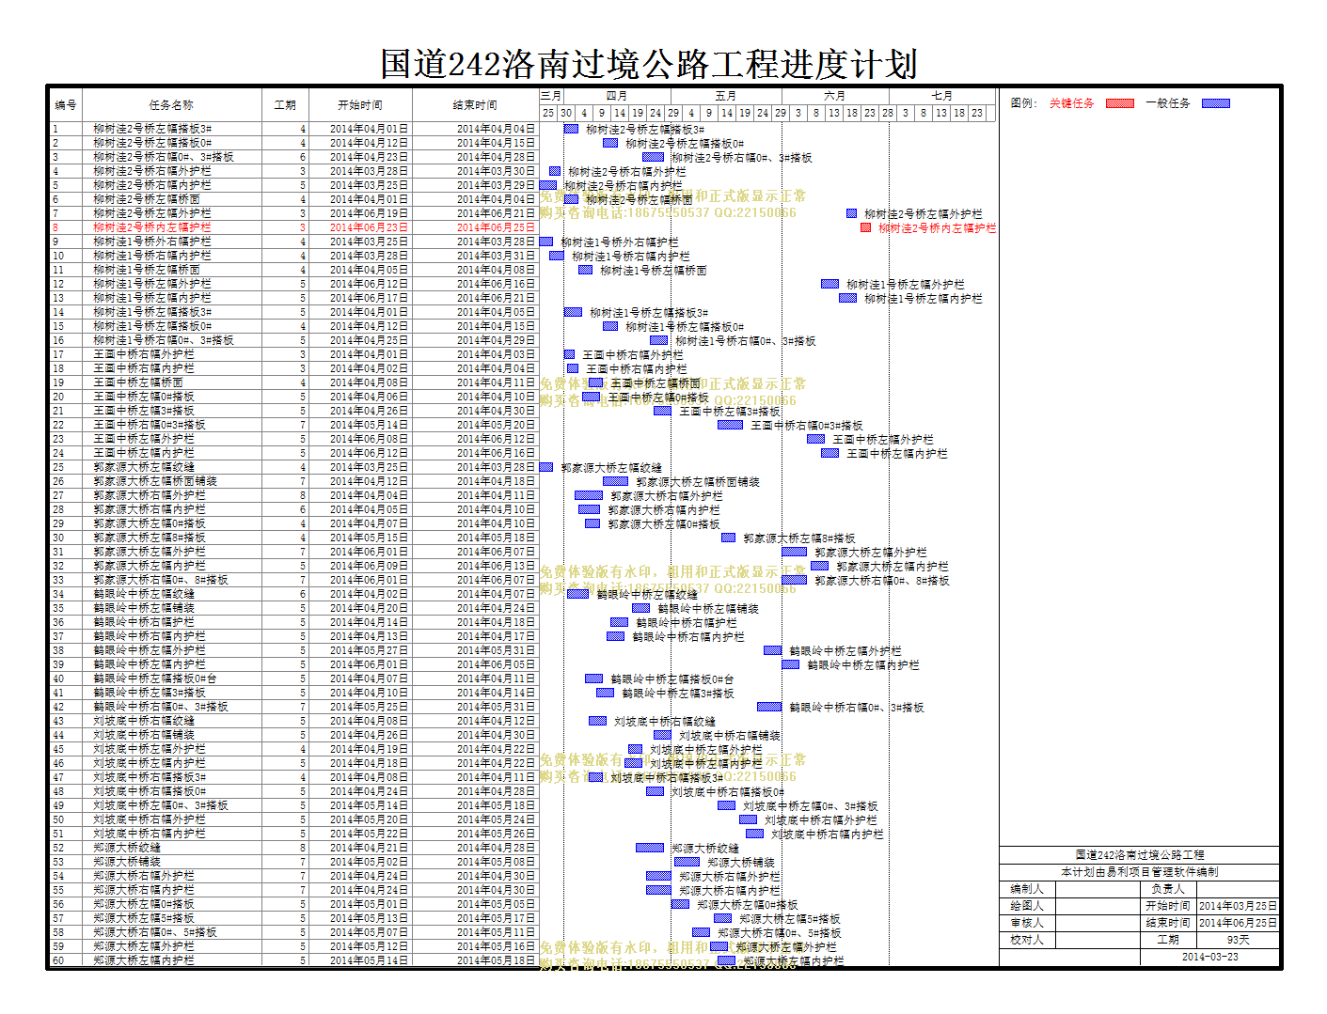Click the 关键任务 legend label
This screenshot has height=1014, width=1327.
[x=1072, y=103]
